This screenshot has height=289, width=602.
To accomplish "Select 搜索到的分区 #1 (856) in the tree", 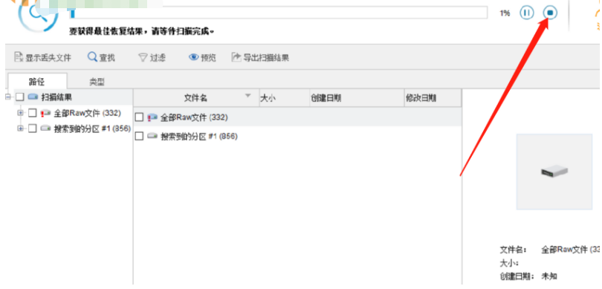I will click(92, 129).
